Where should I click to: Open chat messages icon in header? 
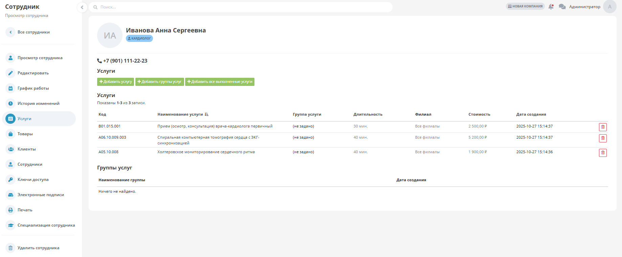point(562,7)
